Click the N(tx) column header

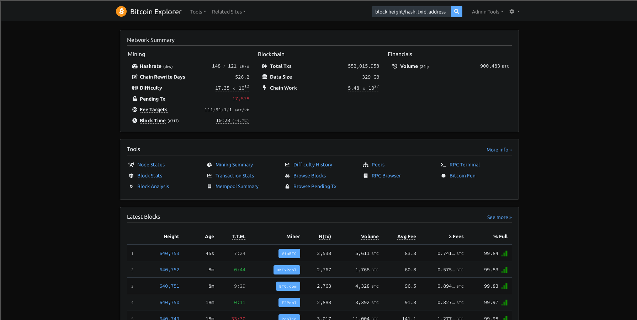click(x=325, y=236)
